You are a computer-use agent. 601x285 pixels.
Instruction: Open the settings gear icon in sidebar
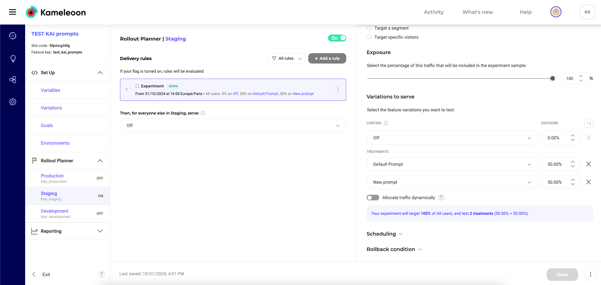(13, 102)
